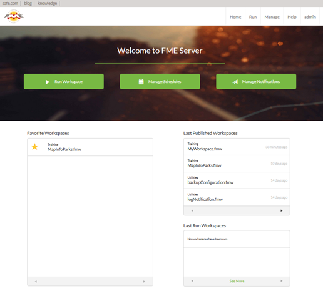
Task: Click '14 days ago' beside backupConfiguration.fmw
Action: pos(279,180)
